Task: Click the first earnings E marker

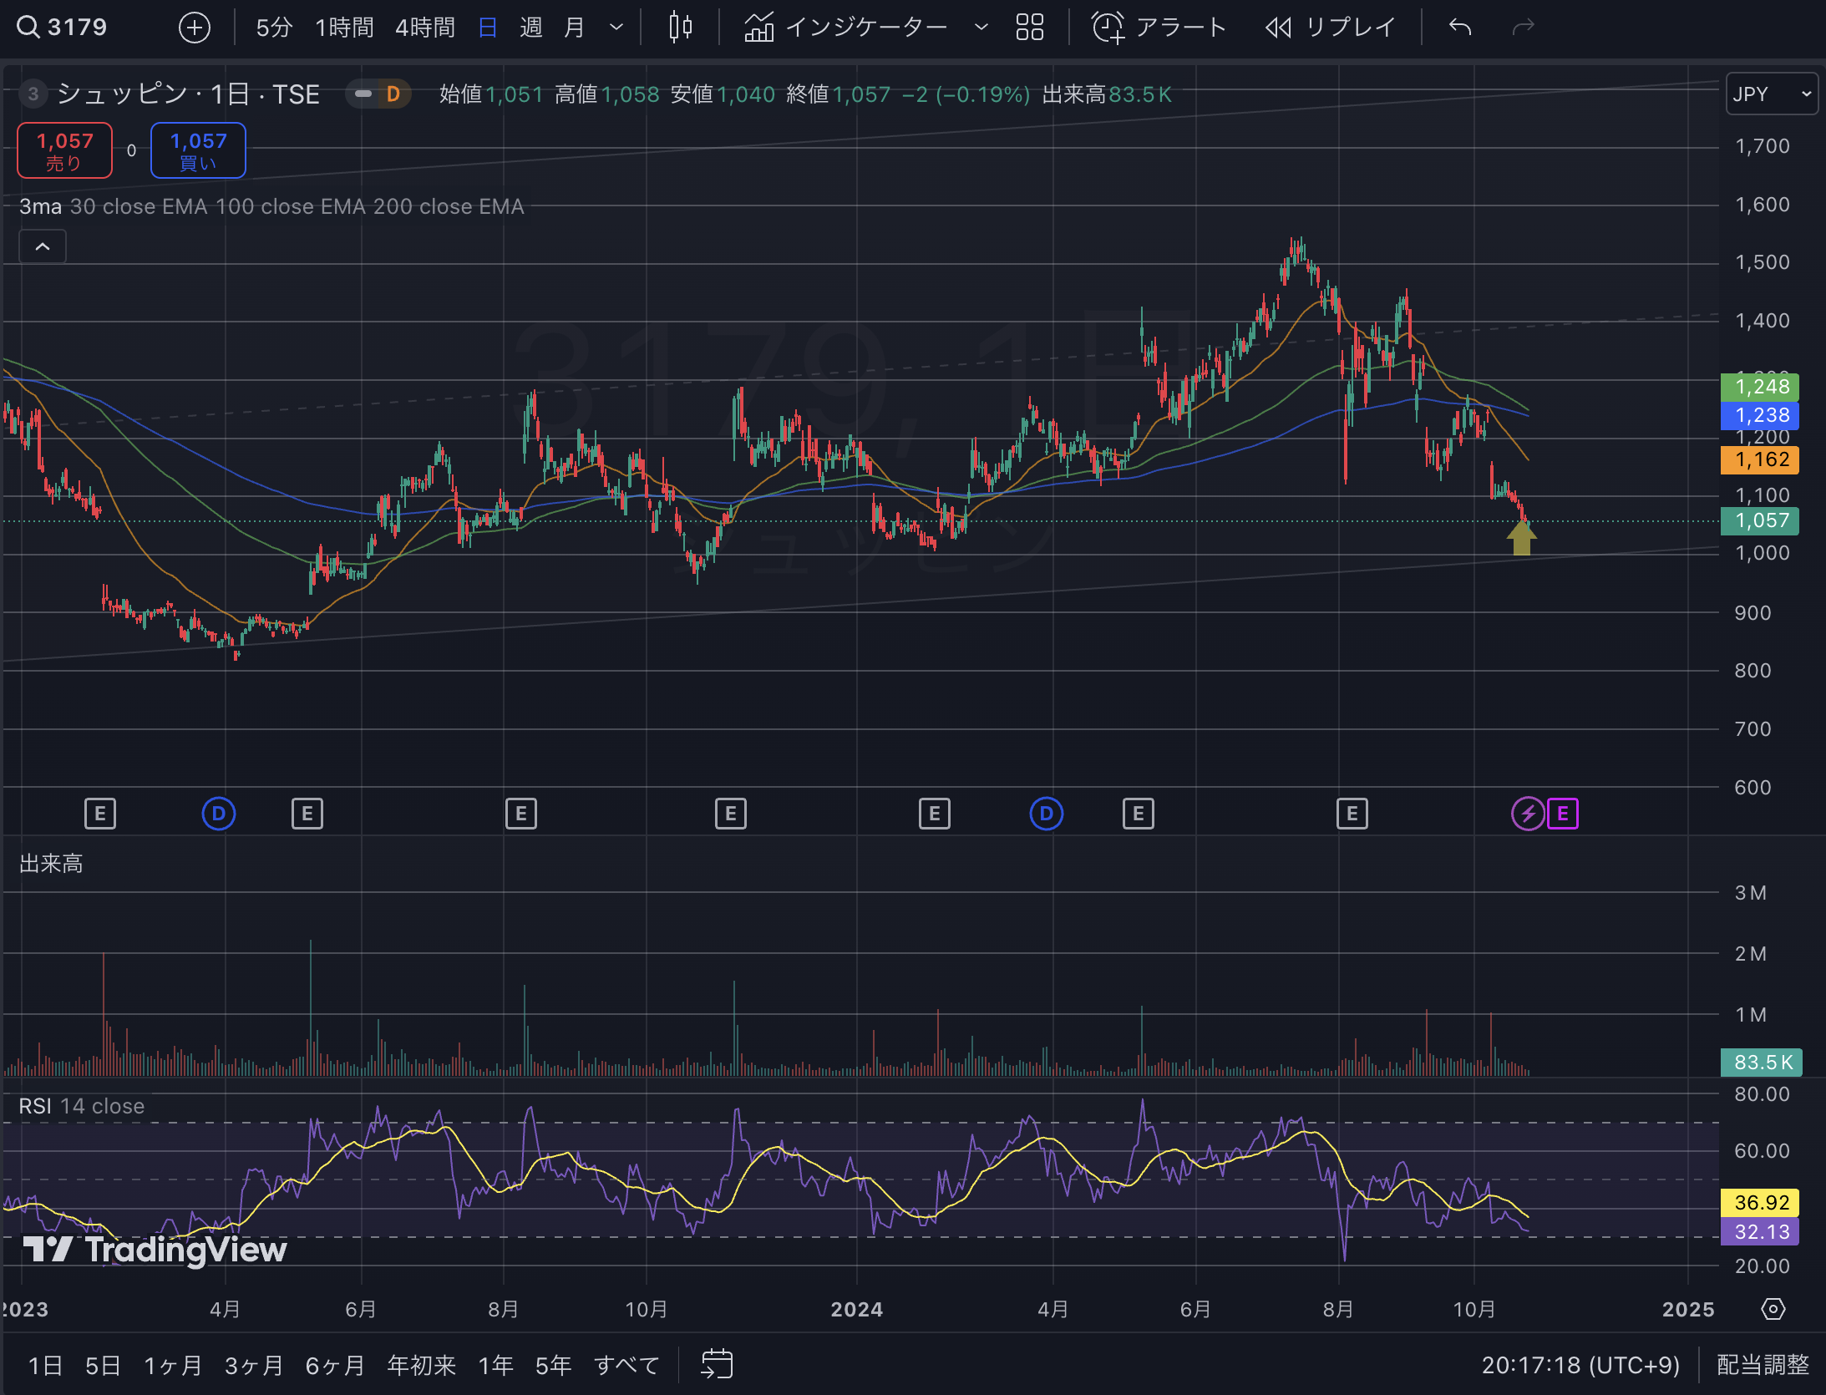Action: click(x=100, y=814)
